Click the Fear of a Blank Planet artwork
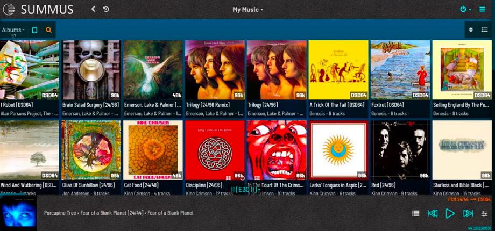 (x=18, y=213)
